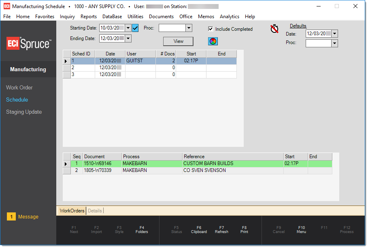Open the Reports menu
Image resolution: width=368 pixels, height=248 pixels.
89,17
